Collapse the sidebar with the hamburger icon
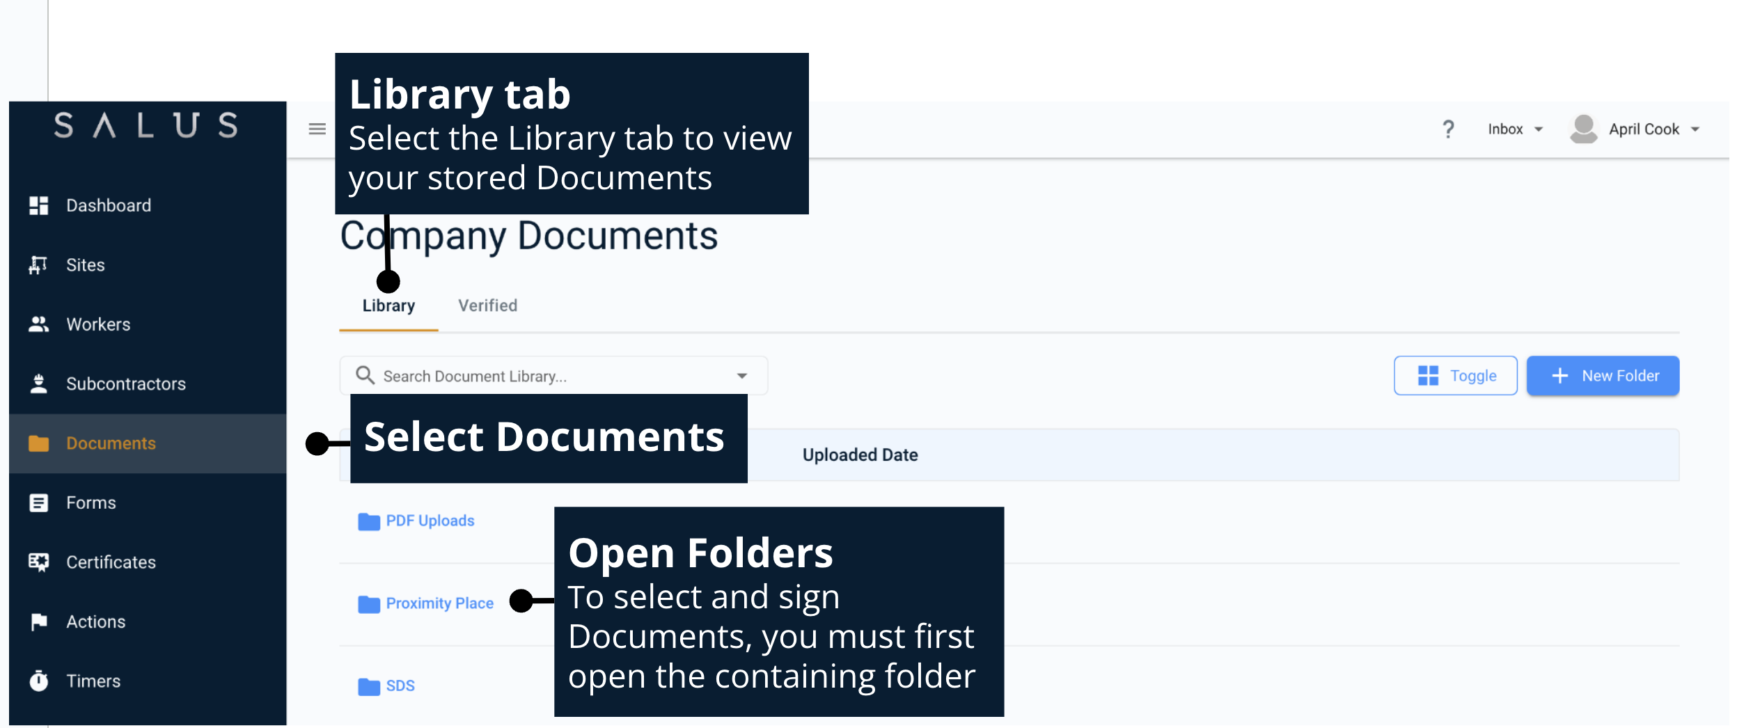The height and width of the screenshot is (728, 1753). pyautogui.click(x=317, y=129)
